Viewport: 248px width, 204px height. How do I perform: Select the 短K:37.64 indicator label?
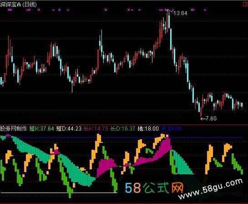point(41,129)
